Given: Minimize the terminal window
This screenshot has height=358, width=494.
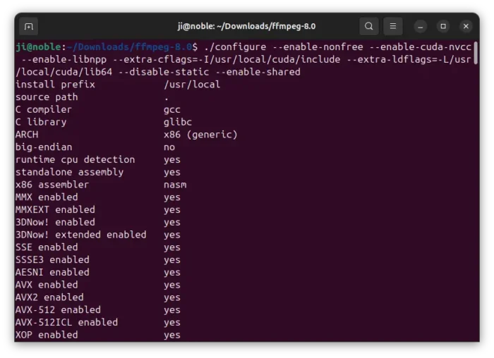Looking at the screenshot, I should point(421,26).
